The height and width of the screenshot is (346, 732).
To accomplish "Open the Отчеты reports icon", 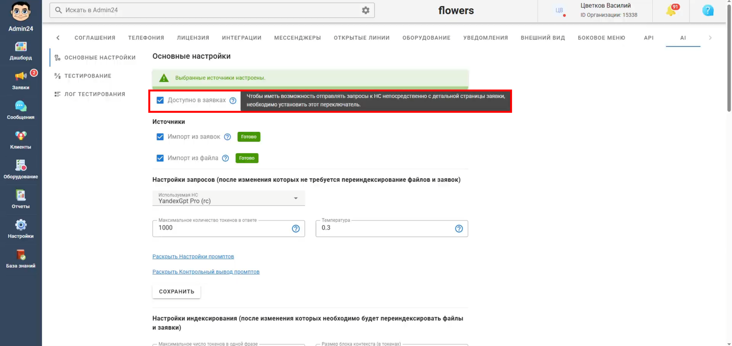I will tap(20, 195).
